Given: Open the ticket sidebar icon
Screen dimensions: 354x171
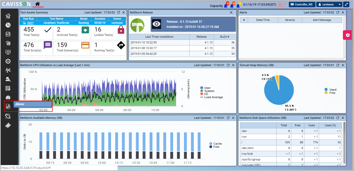Looking at the screenshot, I should [x=8, y=125].
